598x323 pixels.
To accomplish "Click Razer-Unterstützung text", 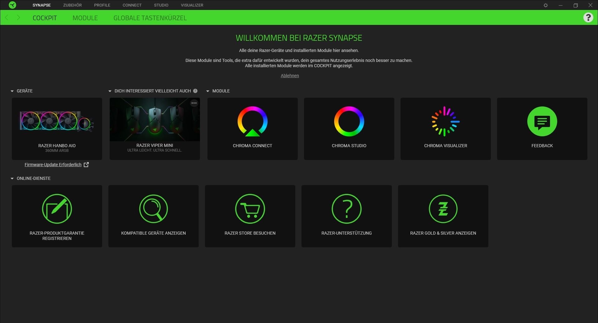I will (347, 233).
